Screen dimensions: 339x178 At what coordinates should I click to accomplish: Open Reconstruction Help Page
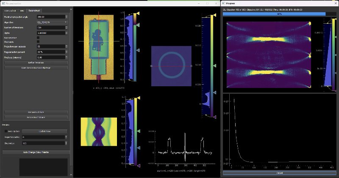(x=36, y=68)
